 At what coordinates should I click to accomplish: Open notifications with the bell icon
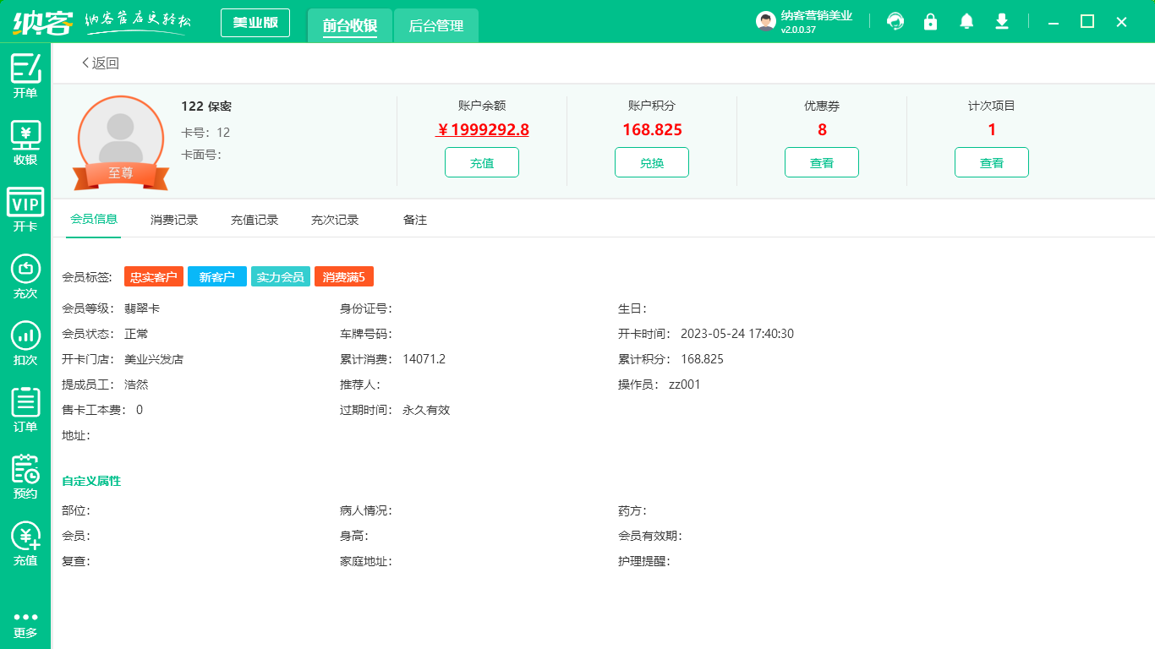(x=966, y=21)
